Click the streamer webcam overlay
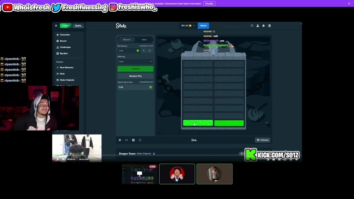354x199 pixels. (40, 108)
